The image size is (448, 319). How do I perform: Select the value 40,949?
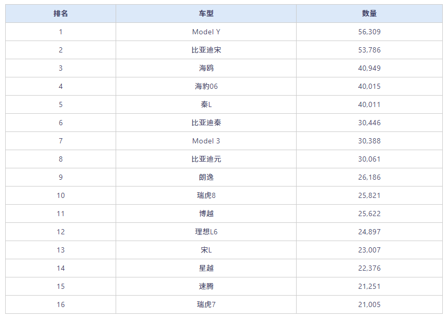[369, 68]
